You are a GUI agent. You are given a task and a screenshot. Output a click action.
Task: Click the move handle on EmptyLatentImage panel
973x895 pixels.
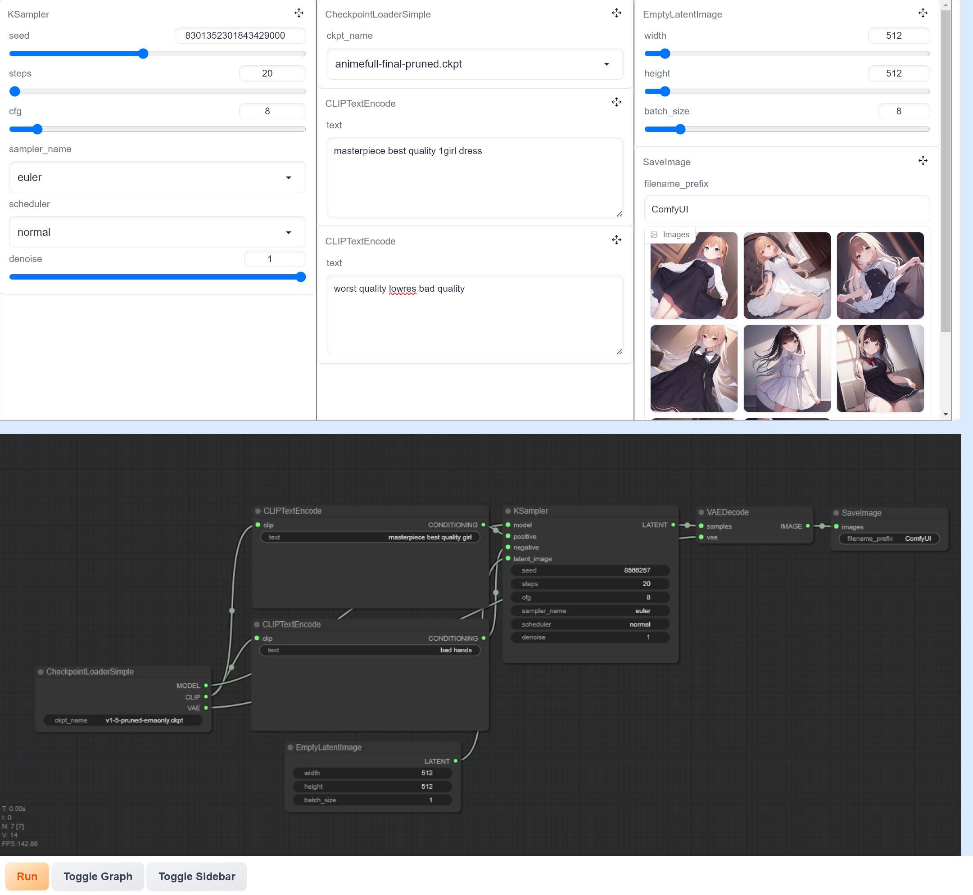pyautogui.click(x=922, y=13)
